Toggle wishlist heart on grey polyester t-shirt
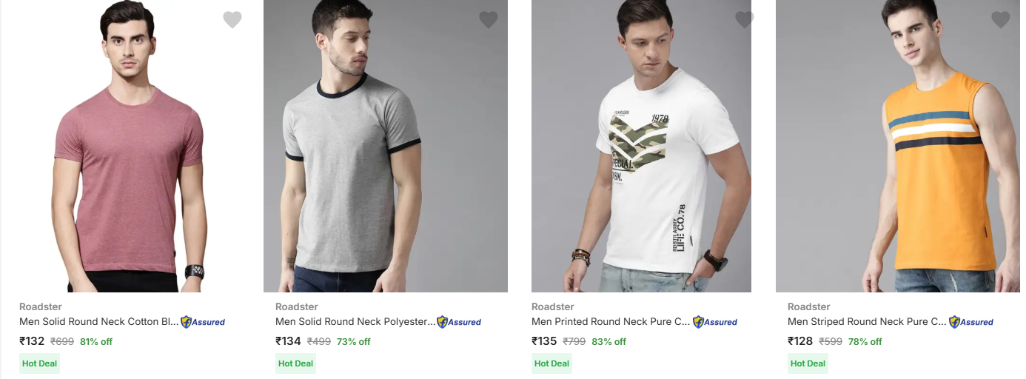 point(489,20)
